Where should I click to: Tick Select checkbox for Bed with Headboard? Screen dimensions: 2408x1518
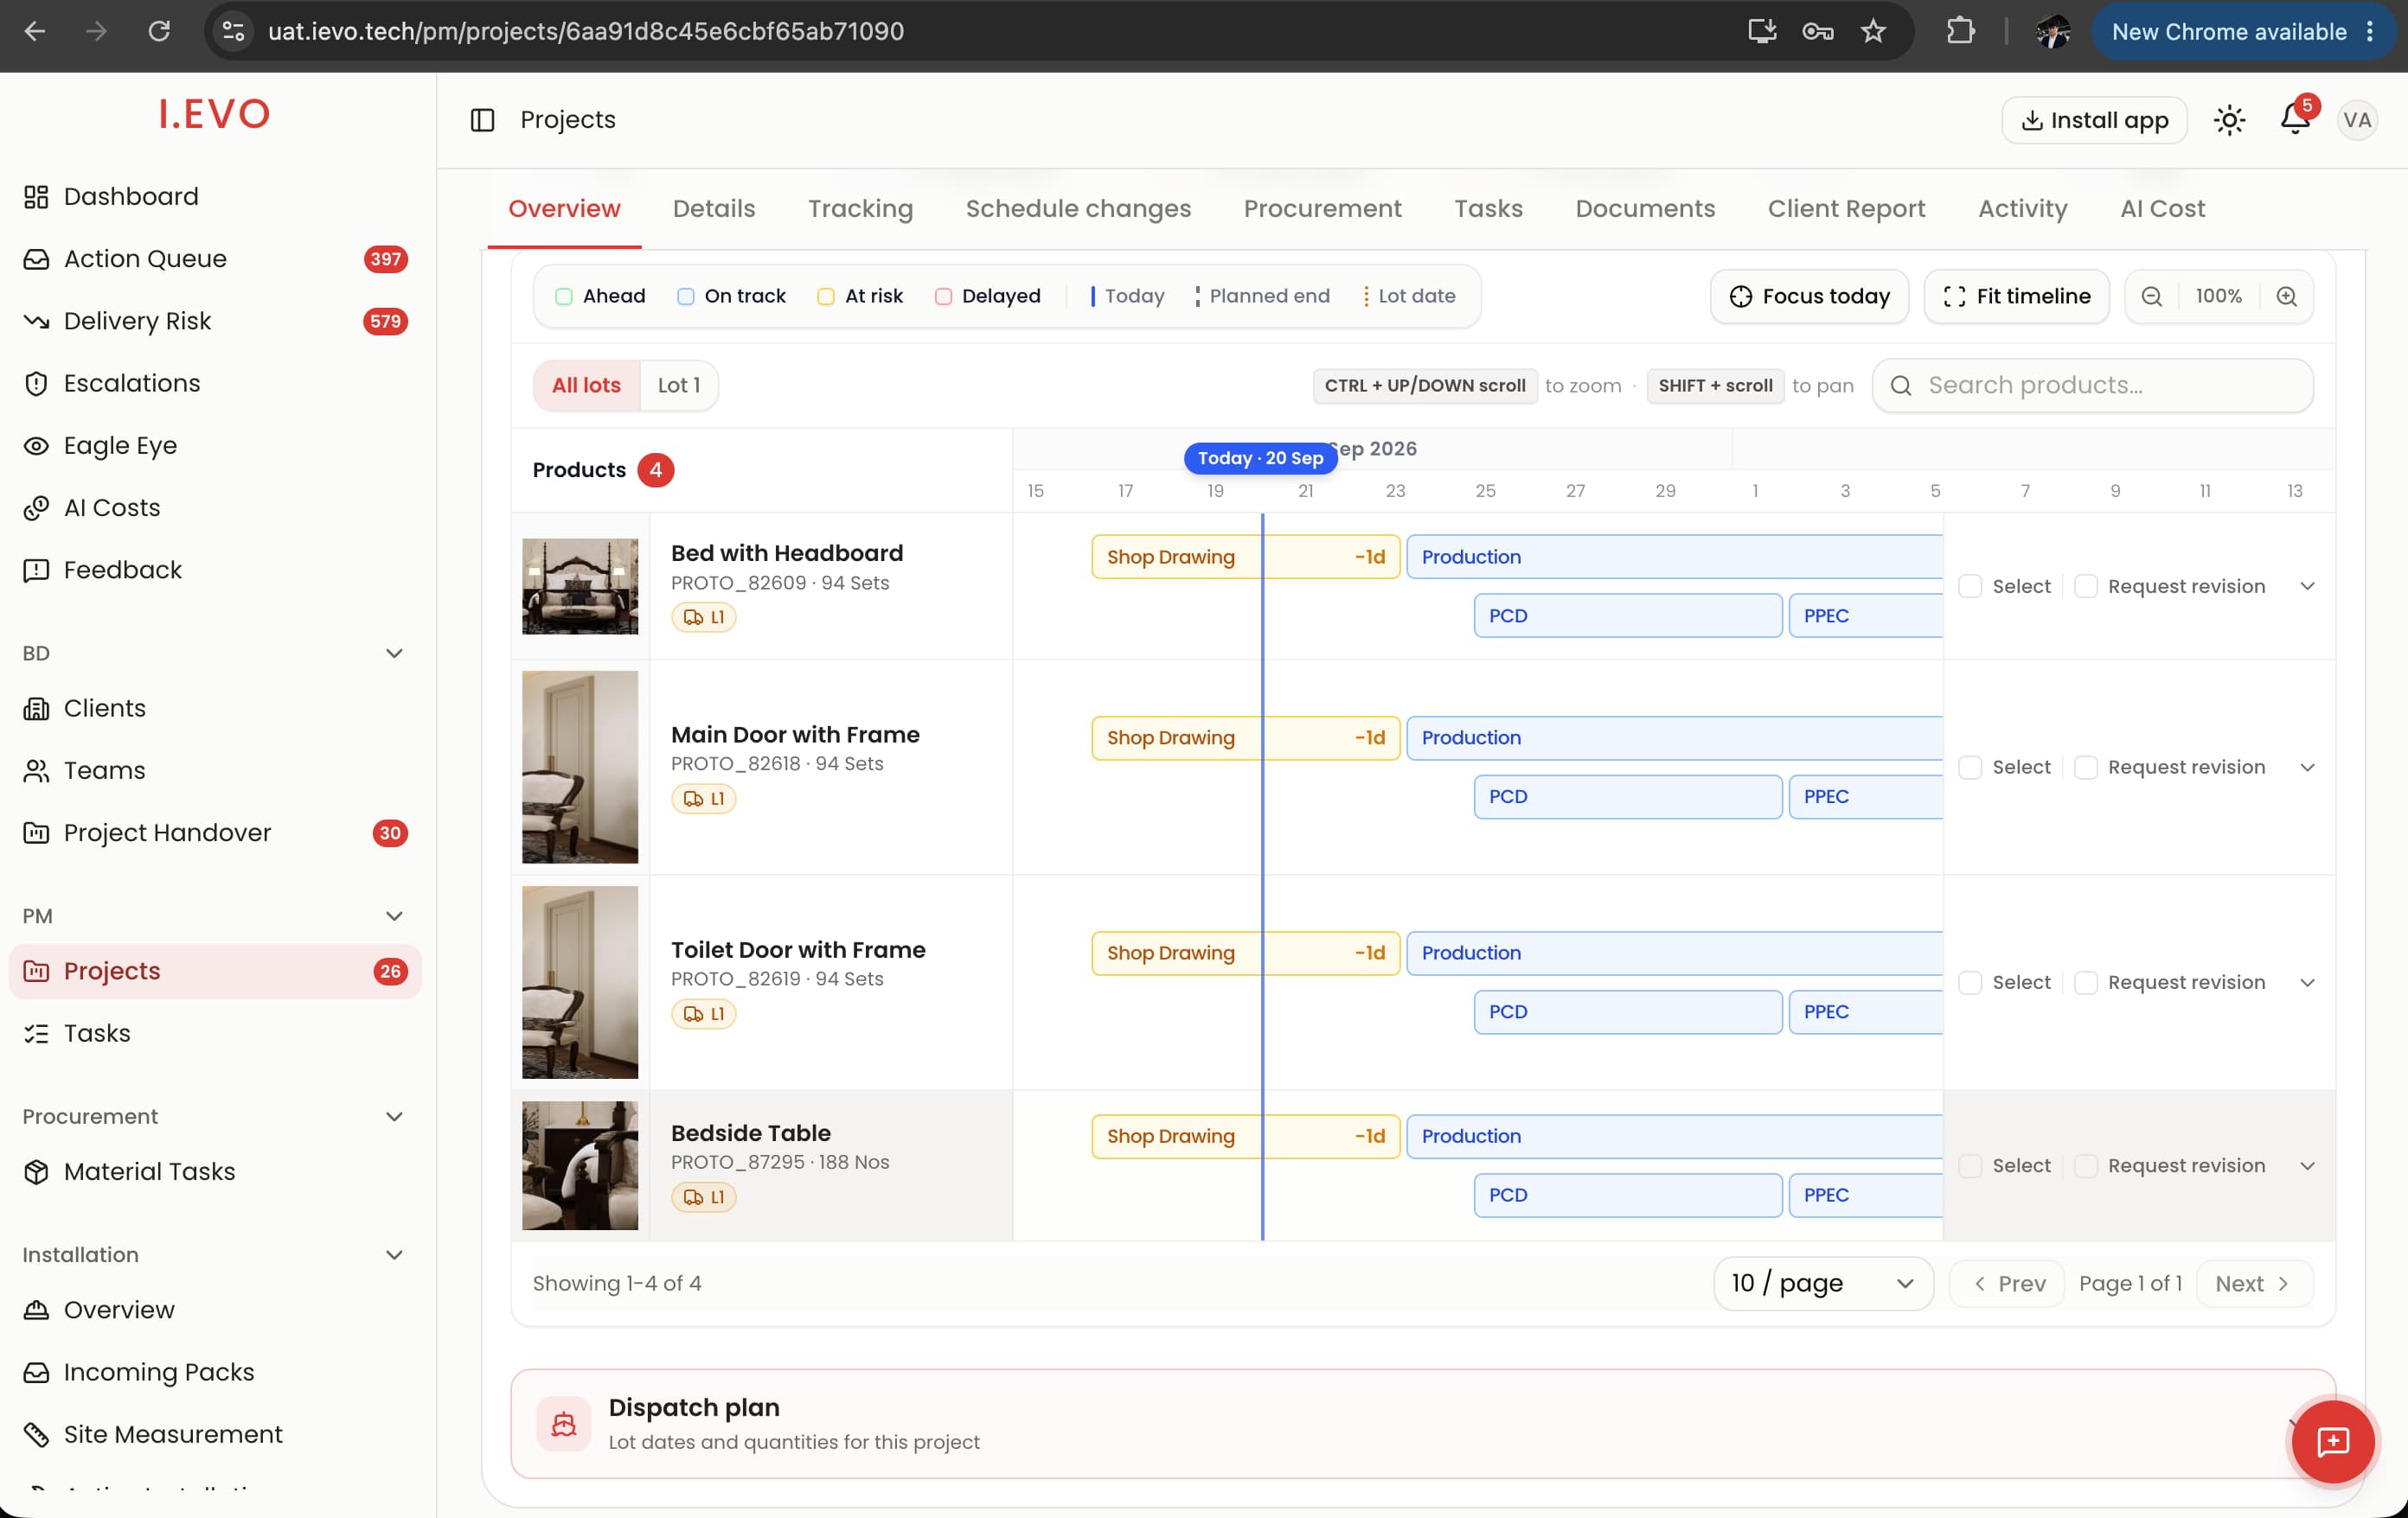click(x=1970, y=587)
